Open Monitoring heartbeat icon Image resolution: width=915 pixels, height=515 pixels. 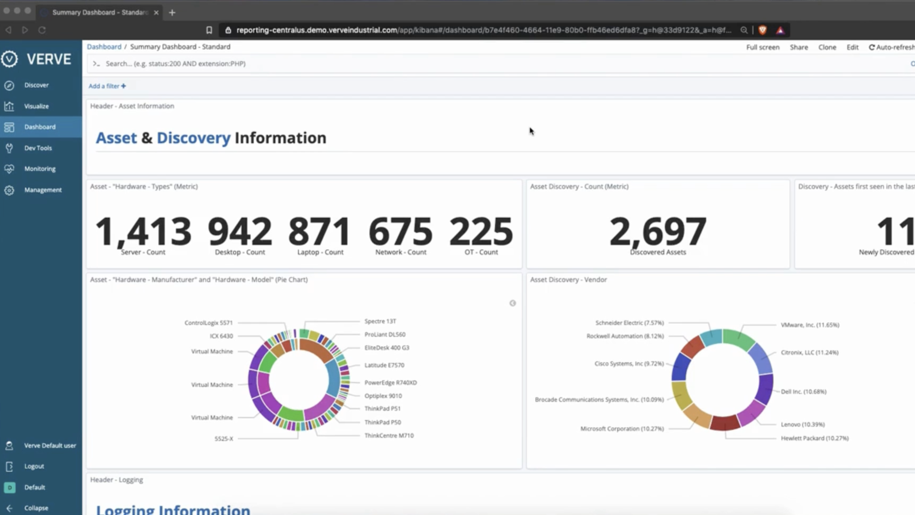click(9, 169)
